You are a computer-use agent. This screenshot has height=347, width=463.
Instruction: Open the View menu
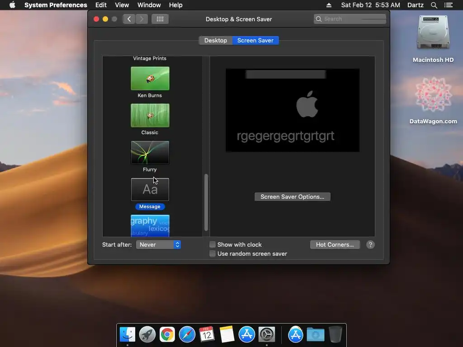pos(122,5)
